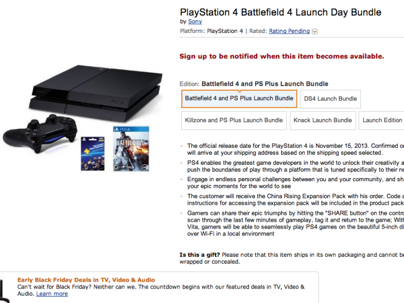This screenshot has width=404, height=303.
Task: Click the EA logo on game cover
Action: click(x=145, y=166)
